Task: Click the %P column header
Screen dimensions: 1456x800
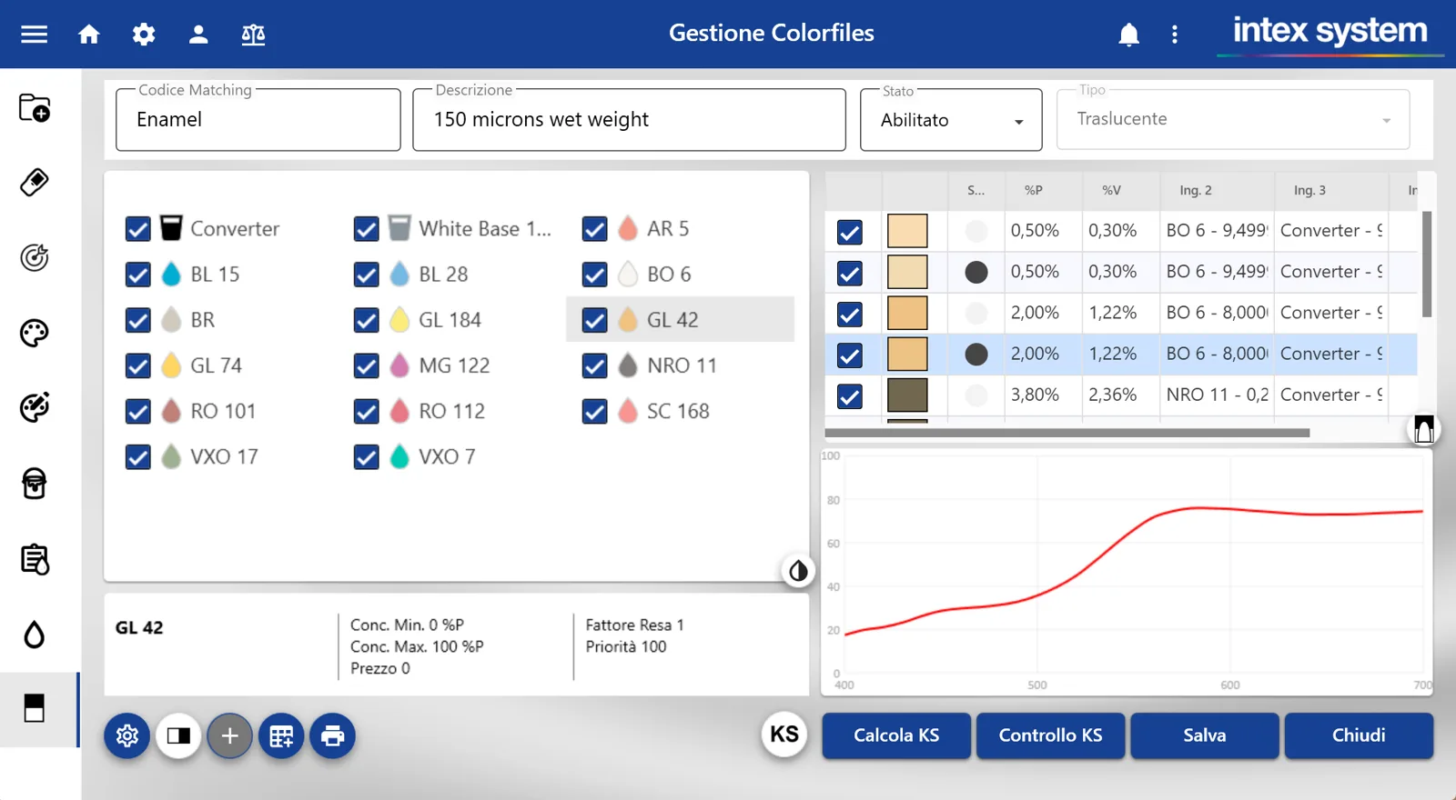Action: [1034, 190]
